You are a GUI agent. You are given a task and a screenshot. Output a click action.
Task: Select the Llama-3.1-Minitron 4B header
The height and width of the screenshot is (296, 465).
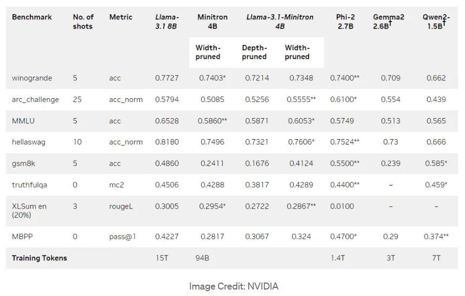coord(280,22)
